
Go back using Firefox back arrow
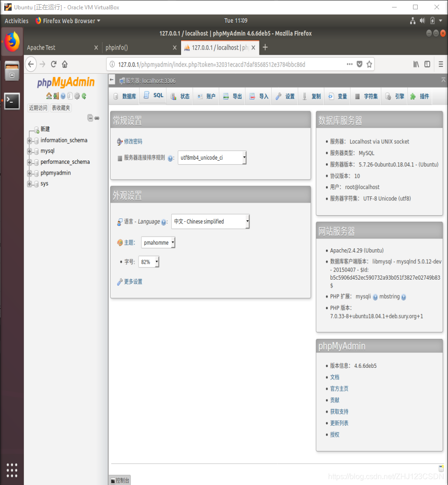pos(31,64)
